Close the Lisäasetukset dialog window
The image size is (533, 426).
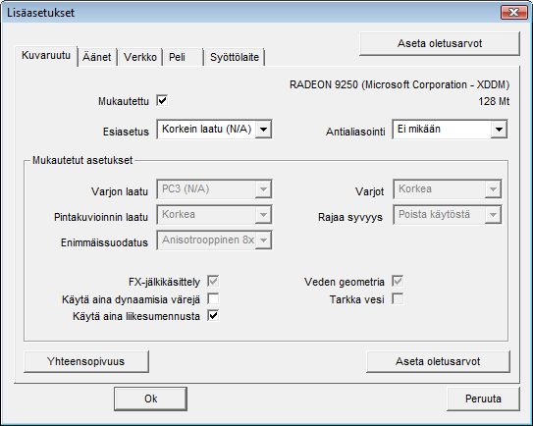(514, 13)
